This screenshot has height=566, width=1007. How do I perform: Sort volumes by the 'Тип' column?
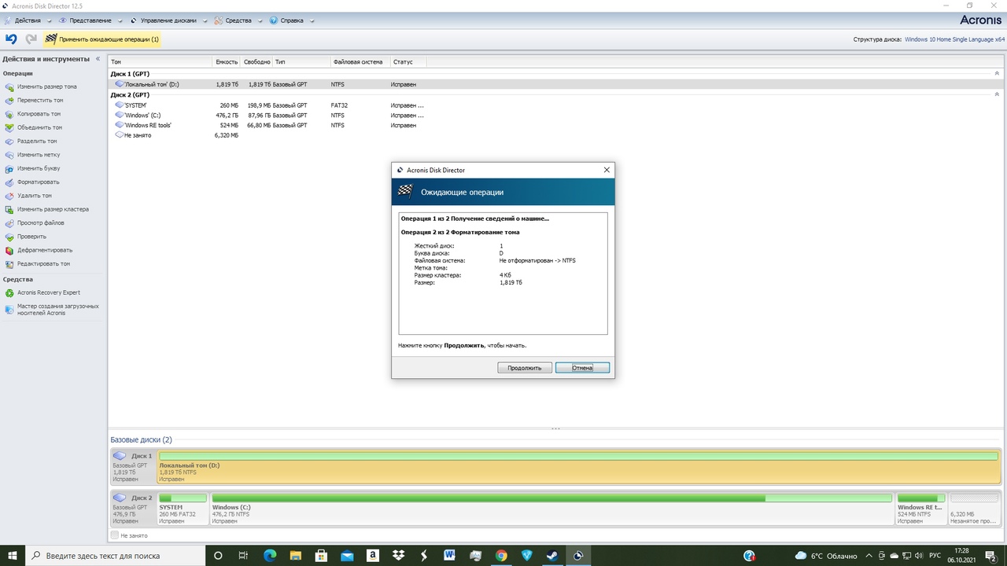[x=301, y=62]
